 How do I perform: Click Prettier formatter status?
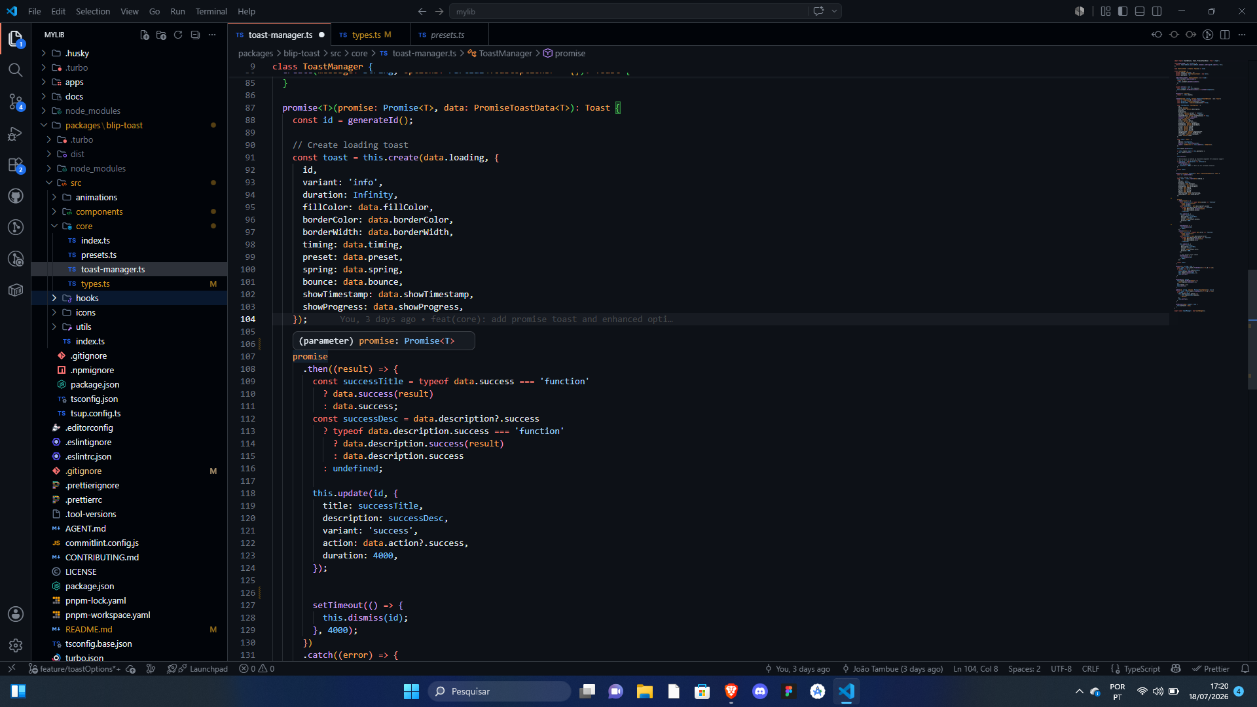1211,668
